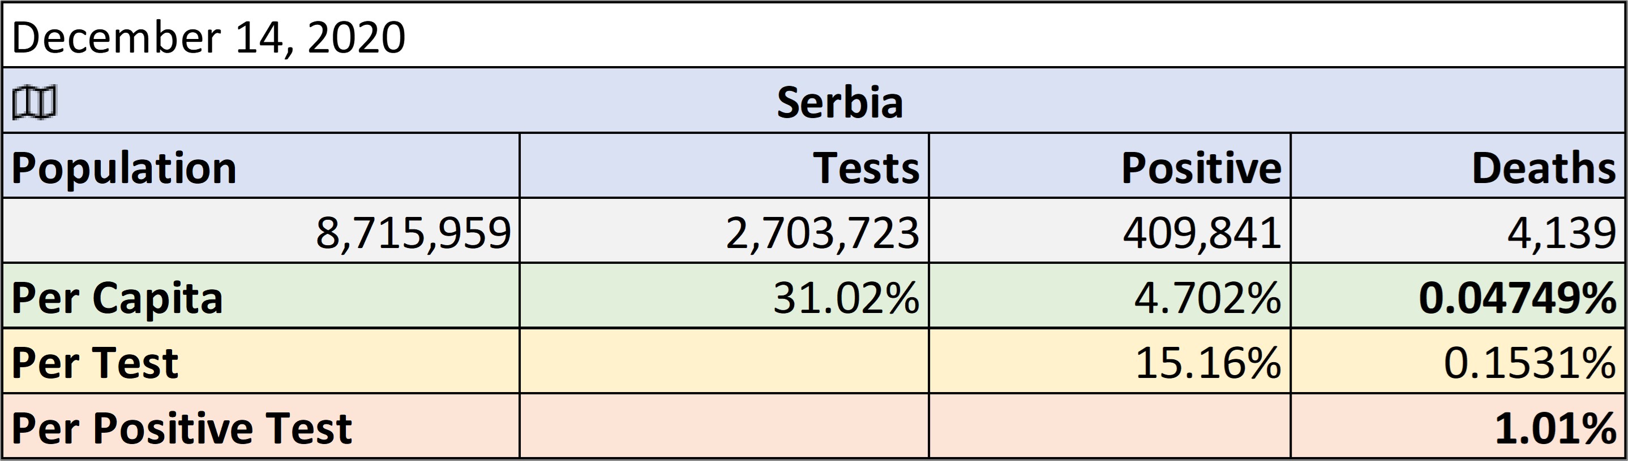Select the 1.01% deaths per positive cell

tap(1458, 427)
